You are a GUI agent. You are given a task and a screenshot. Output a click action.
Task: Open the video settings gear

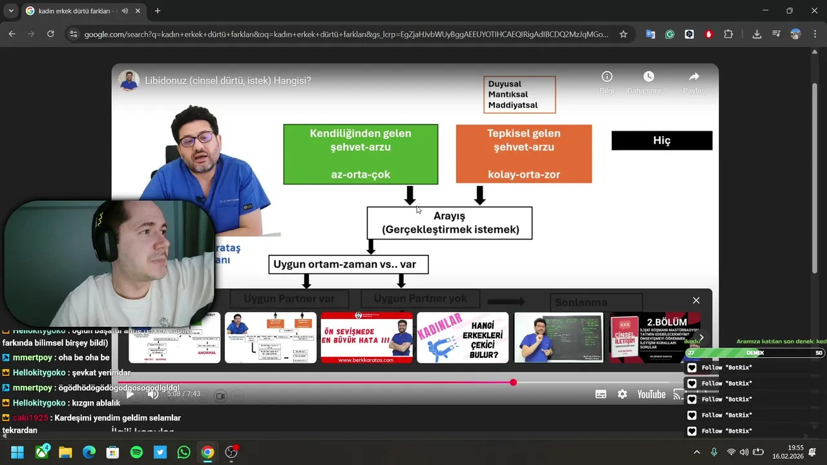tap(622, 394)
